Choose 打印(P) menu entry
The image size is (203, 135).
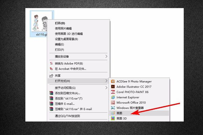point(60,50)
